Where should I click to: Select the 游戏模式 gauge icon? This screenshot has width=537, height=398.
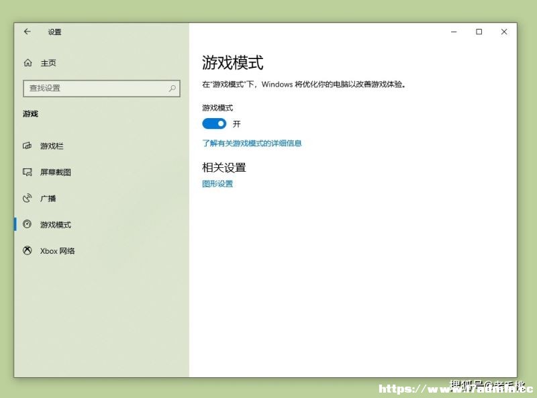(x=27, y=224)
